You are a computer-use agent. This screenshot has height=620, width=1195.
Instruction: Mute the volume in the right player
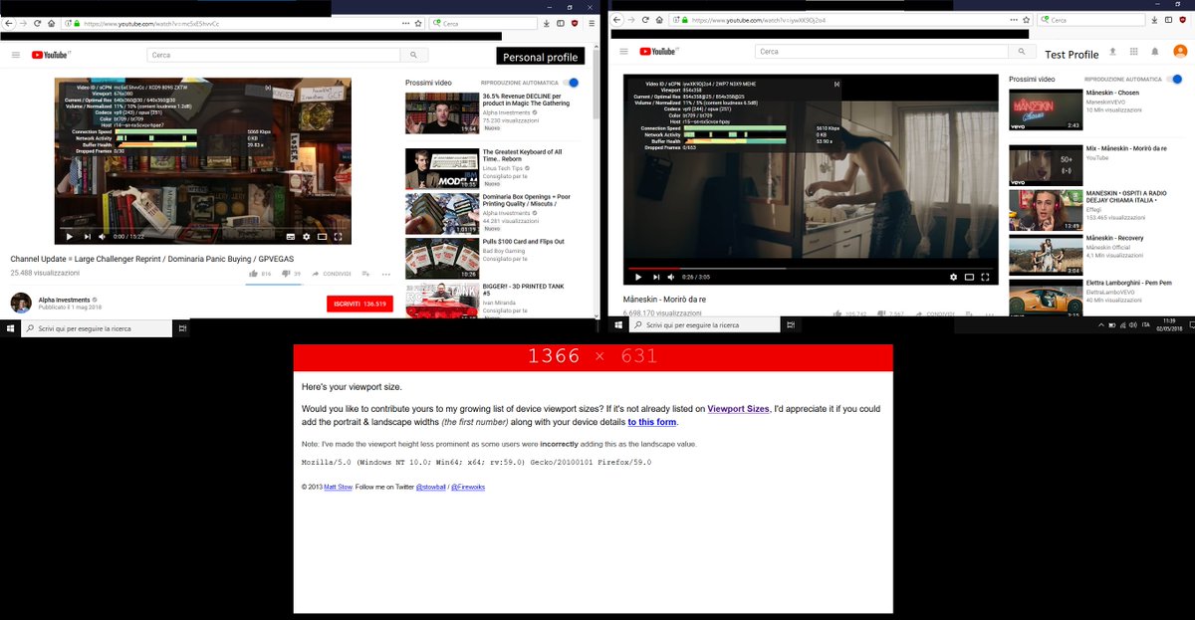(x=671, y=277)
